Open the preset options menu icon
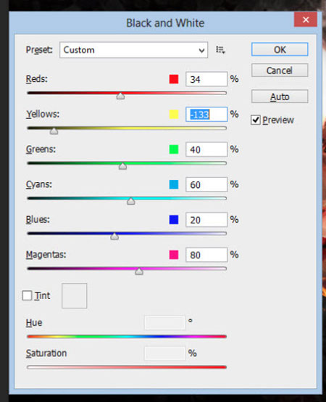The width and height of the screenshot is (326, 402). pos(220,50)
